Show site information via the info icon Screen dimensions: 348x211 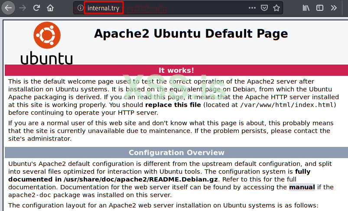pos(80,8)
